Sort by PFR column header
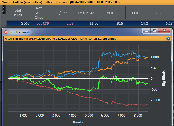This screenshot has width=174, height=126. (135, 13)
